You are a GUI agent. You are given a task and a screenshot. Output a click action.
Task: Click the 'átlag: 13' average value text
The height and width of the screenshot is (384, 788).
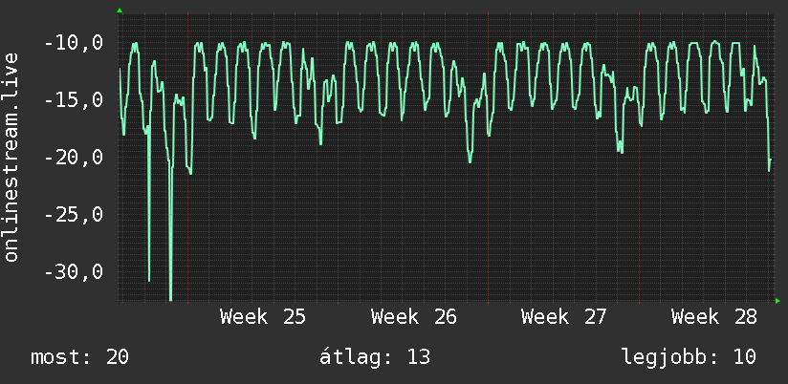[375, 357]
